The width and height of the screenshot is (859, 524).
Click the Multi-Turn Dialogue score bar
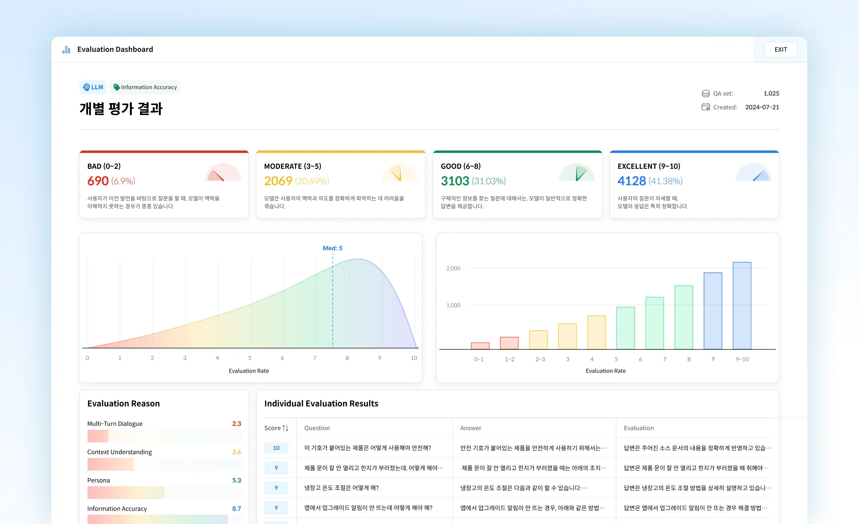point(164,436)
